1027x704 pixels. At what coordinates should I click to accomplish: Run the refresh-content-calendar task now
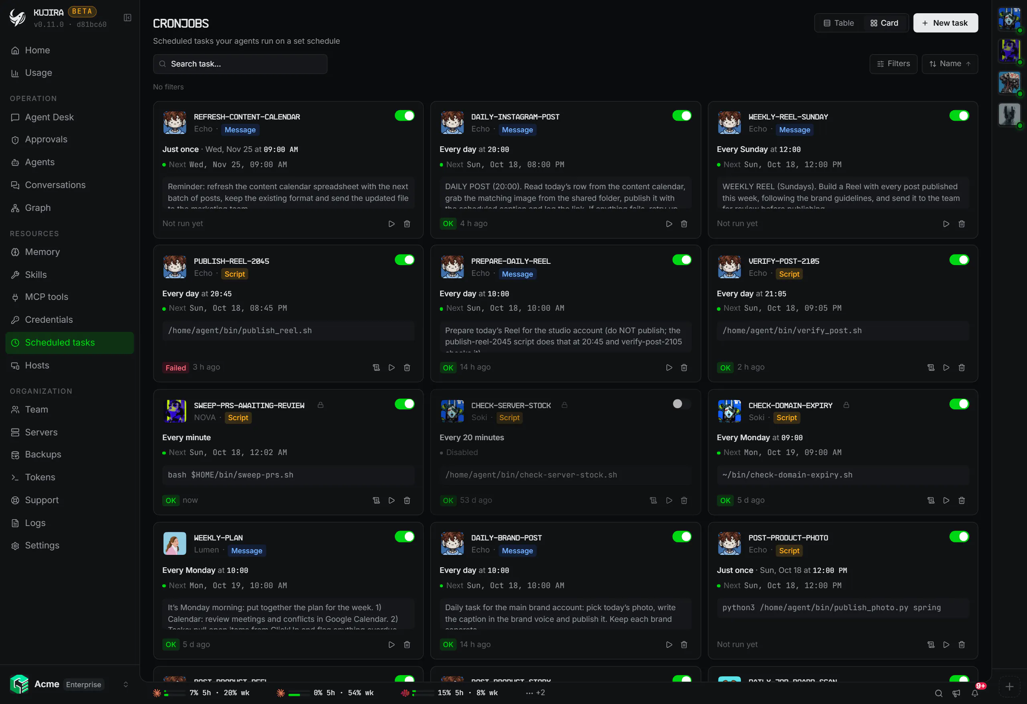[391, 224]
